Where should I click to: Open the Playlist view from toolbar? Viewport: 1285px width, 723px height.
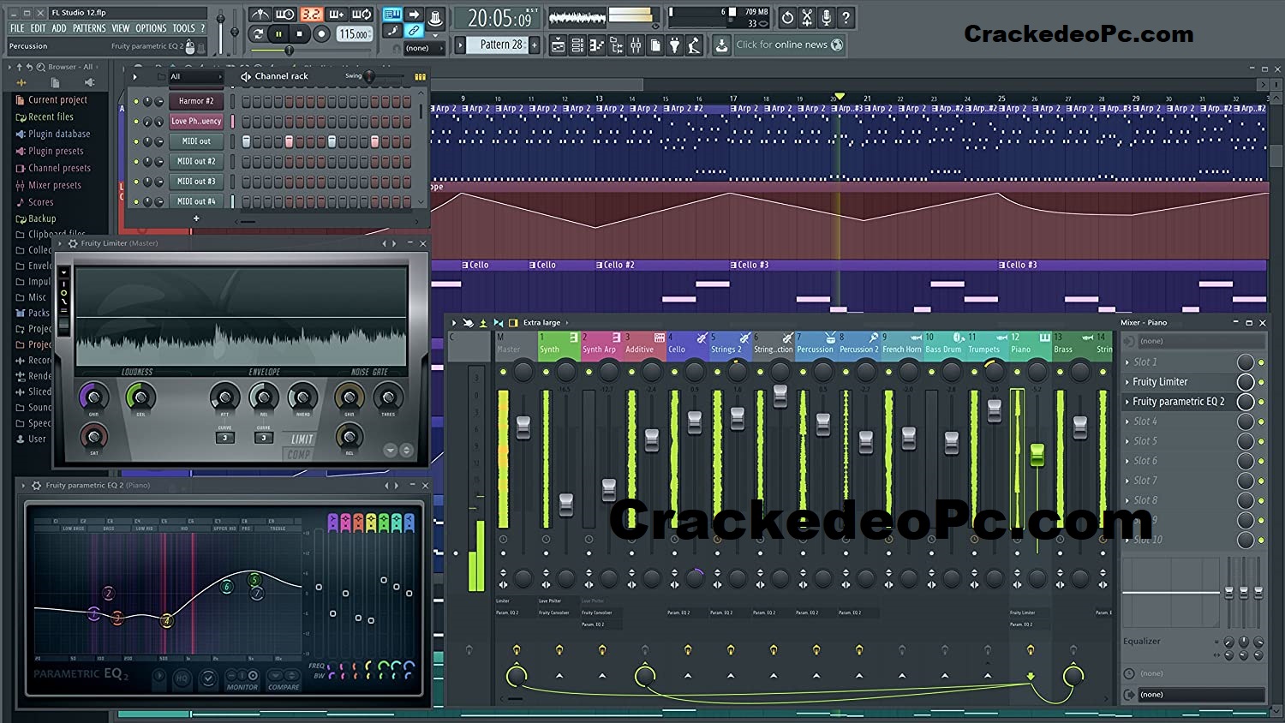click(558, 45)
